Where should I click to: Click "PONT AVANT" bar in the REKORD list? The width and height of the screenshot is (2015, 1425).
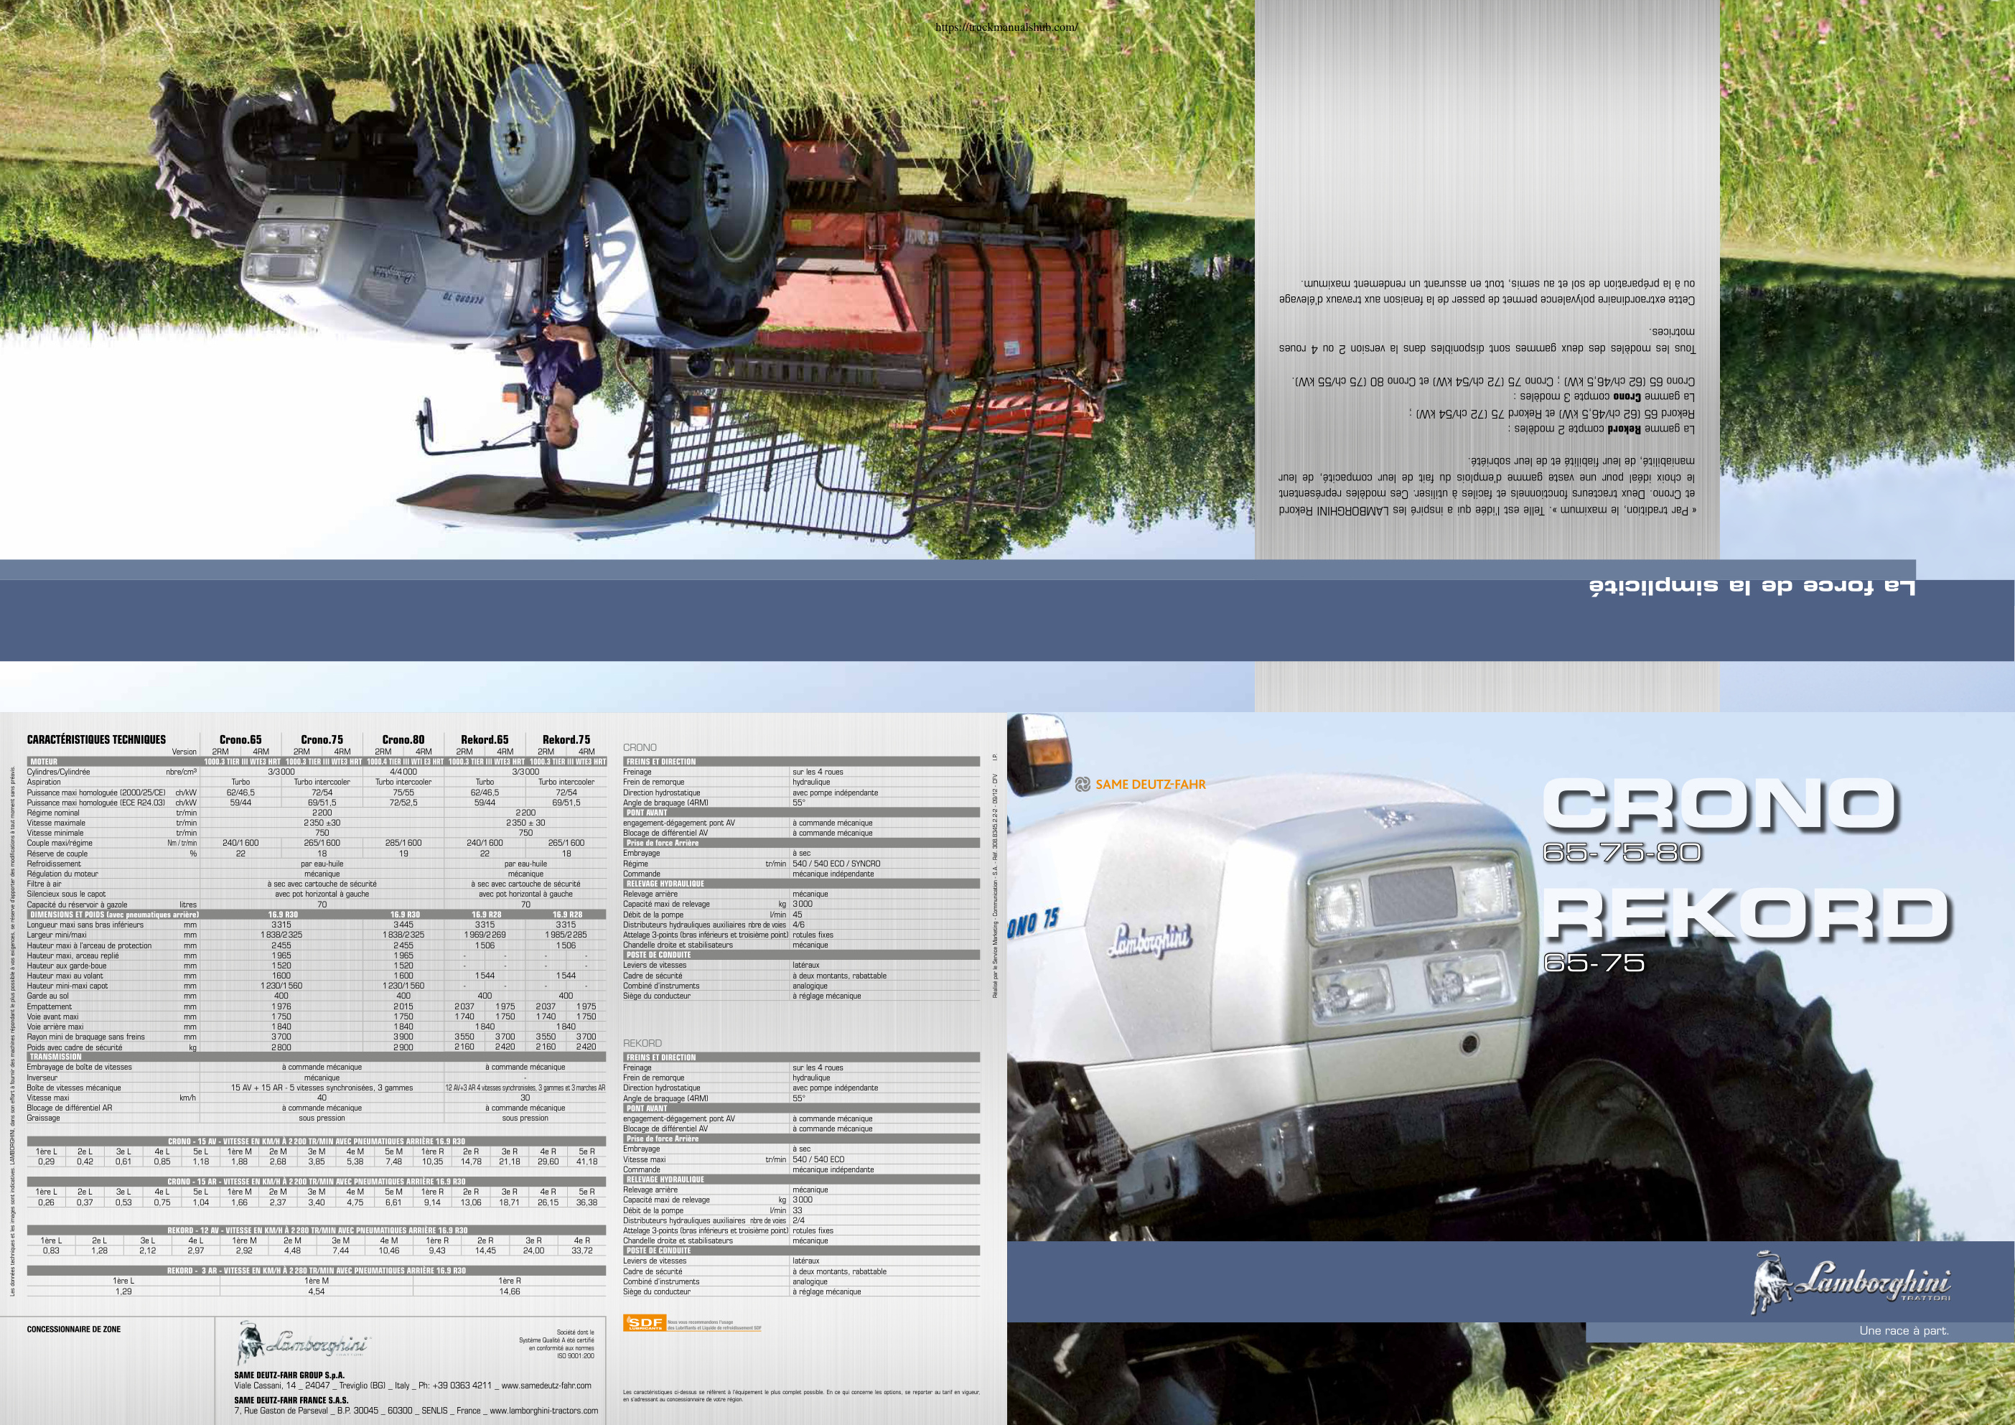coord(801,1108)
